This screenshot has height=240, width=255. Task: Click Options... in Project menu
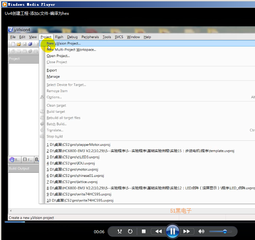coord(147,97)
